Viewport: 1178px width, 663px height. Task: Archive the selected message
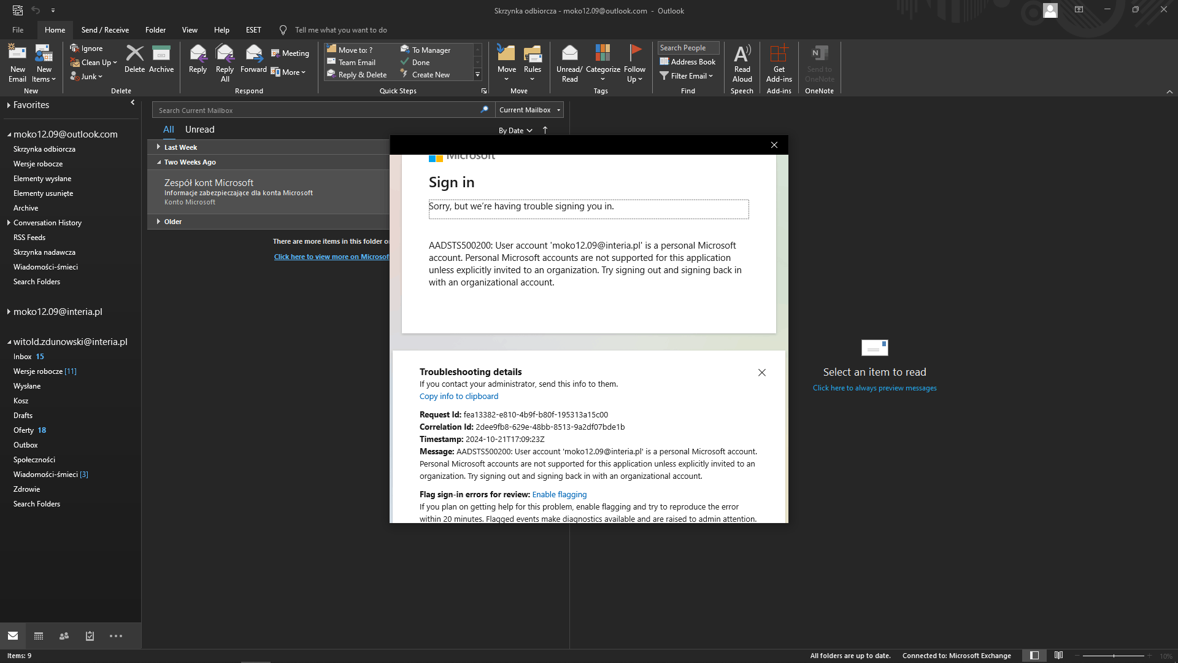click(x=161, y=59)
